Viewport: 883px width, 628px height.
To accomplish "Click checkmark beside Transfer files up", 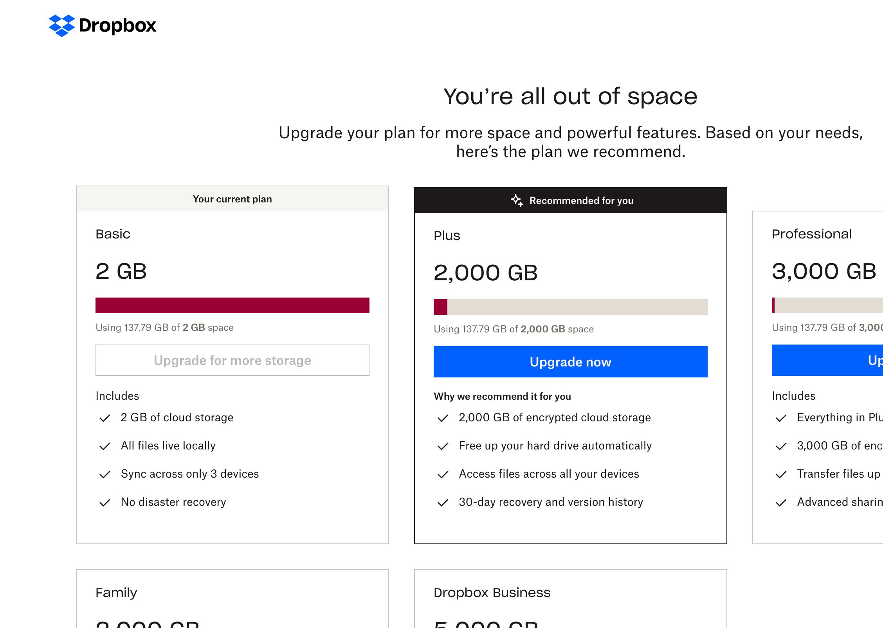I will click(x=781, y=475).
